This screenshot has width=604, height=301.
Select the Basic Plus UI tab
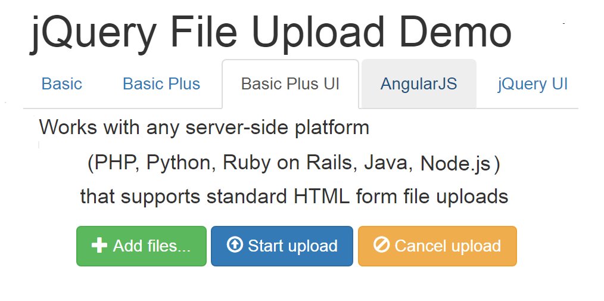point(291,84)
